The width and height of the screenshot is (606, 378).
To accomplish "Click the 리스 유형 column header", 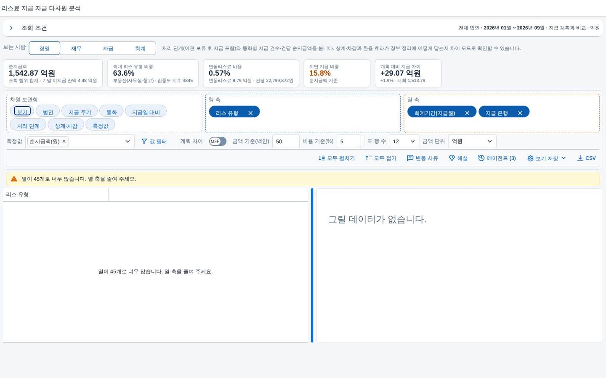I will point(56,195).
